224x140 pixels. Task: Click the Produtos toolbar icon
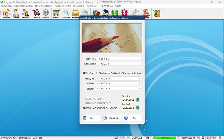point(36,13)
